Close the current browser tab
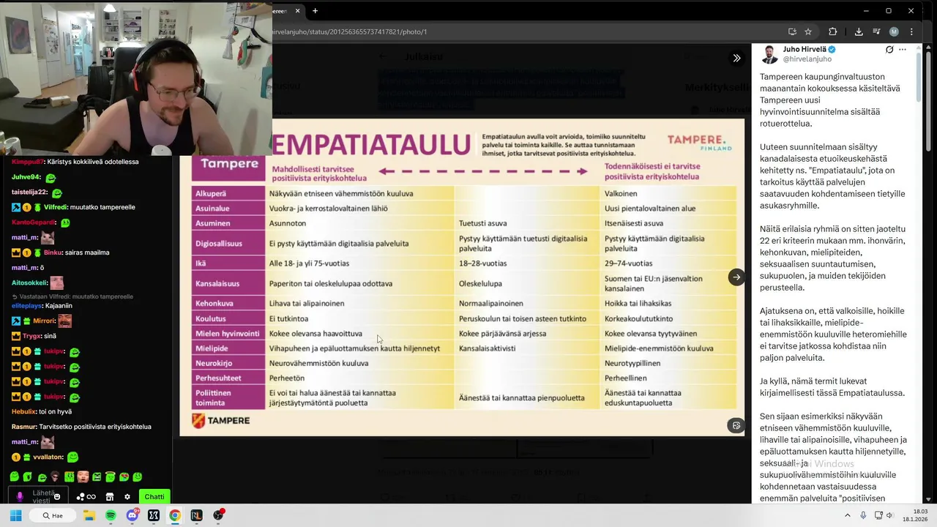The image size is (937, 527). (298, 11)
